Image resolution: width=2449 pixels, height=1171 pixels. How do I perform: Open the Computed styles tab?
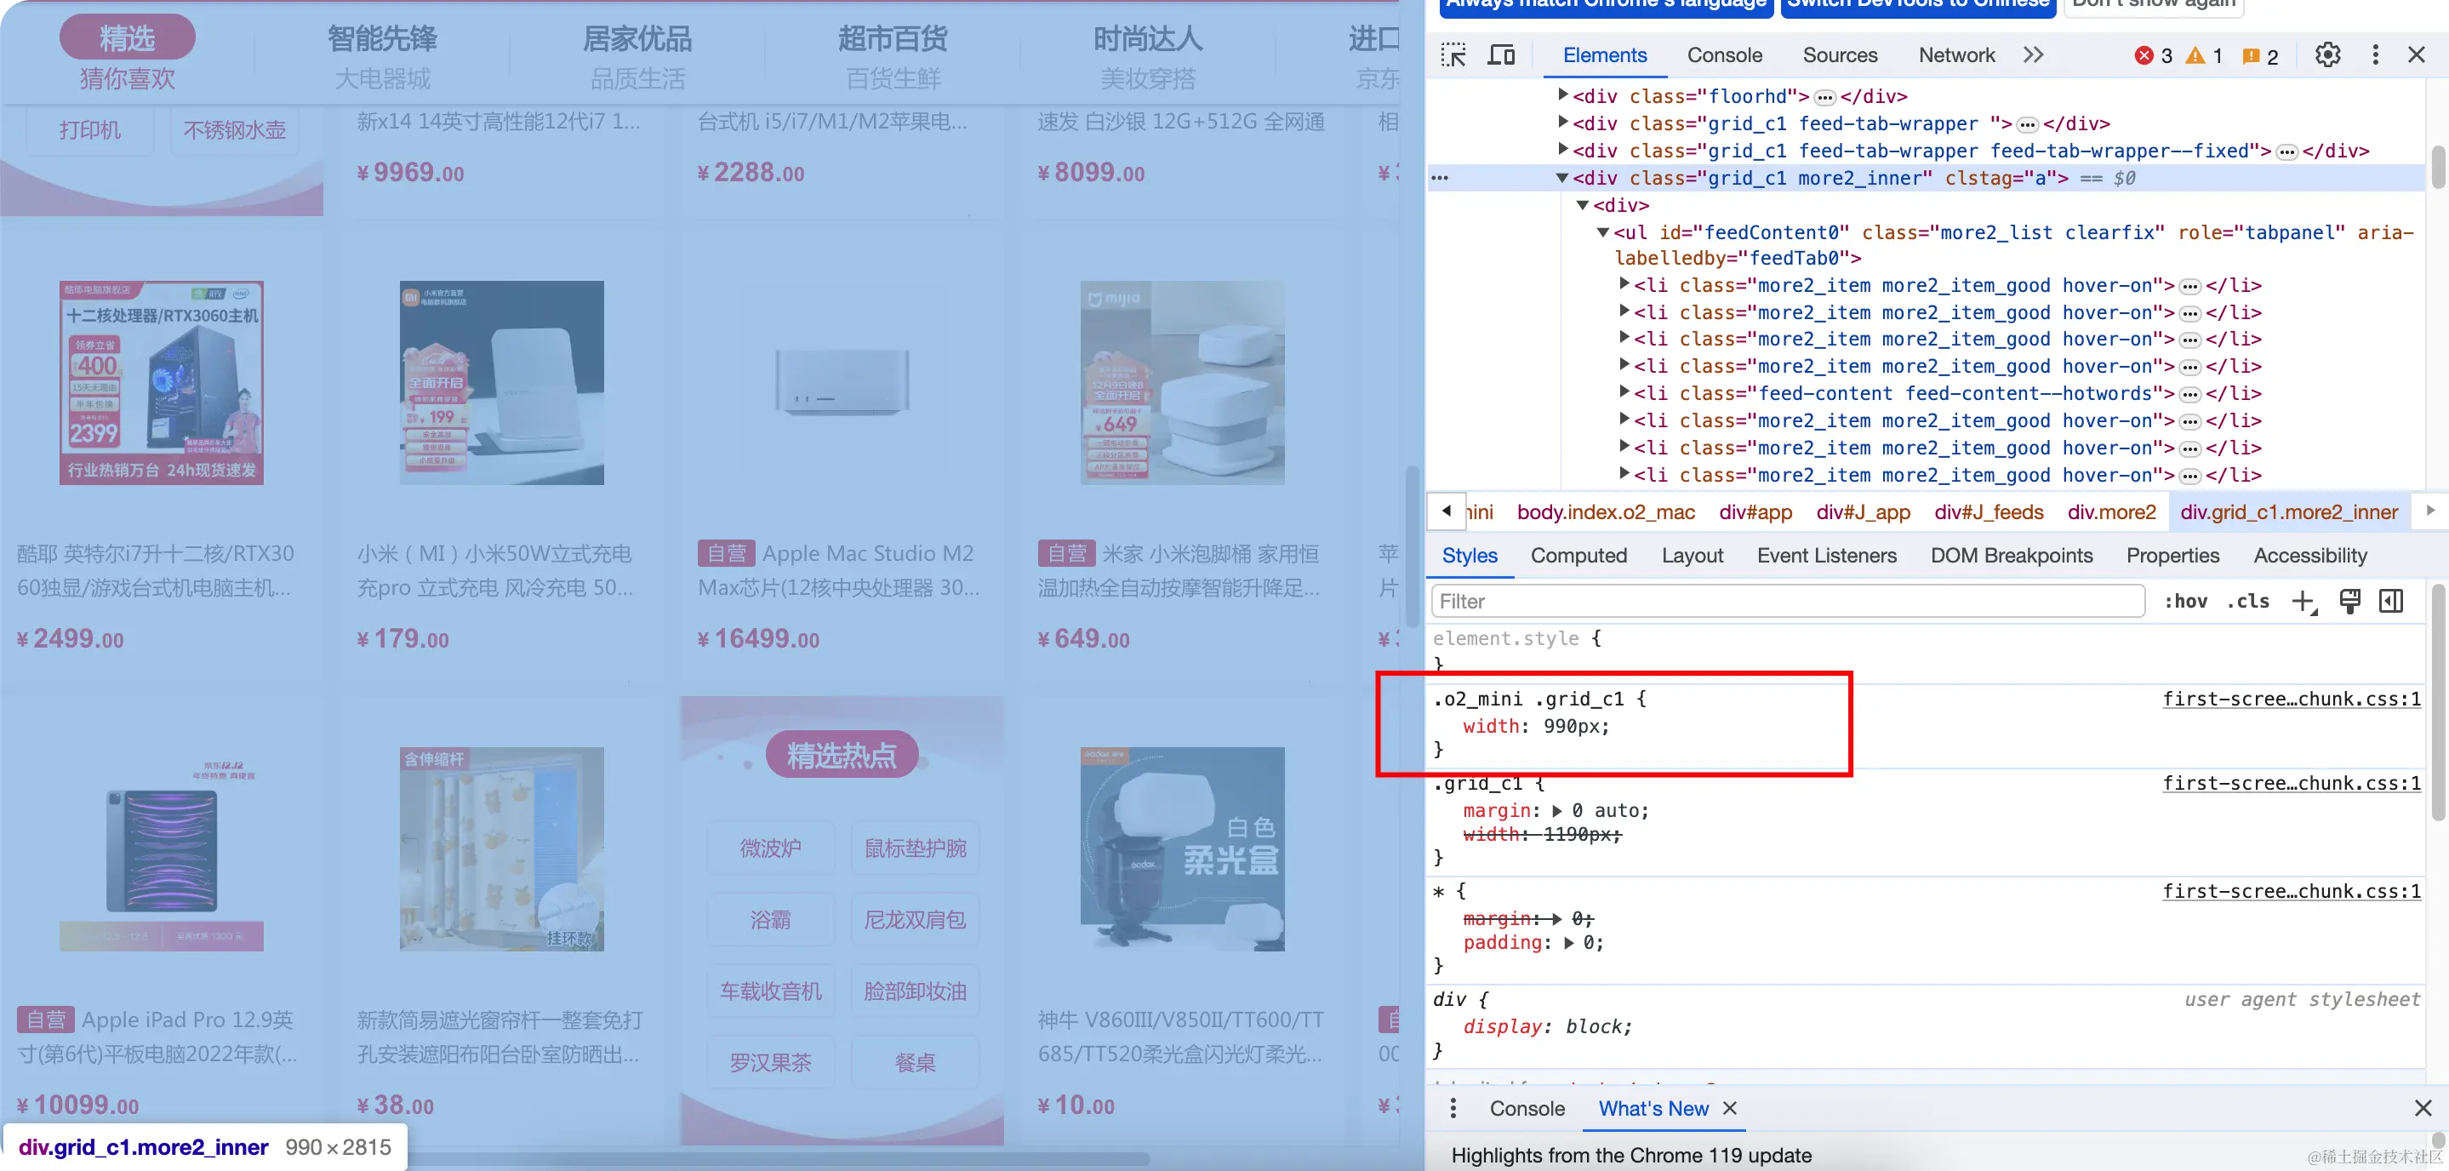coord(1578,556)
